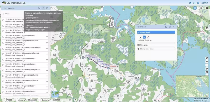Expand the 16:38:36 Создание объекта entry
Viewport: 210px width, 102px height.
coord(47,65)
